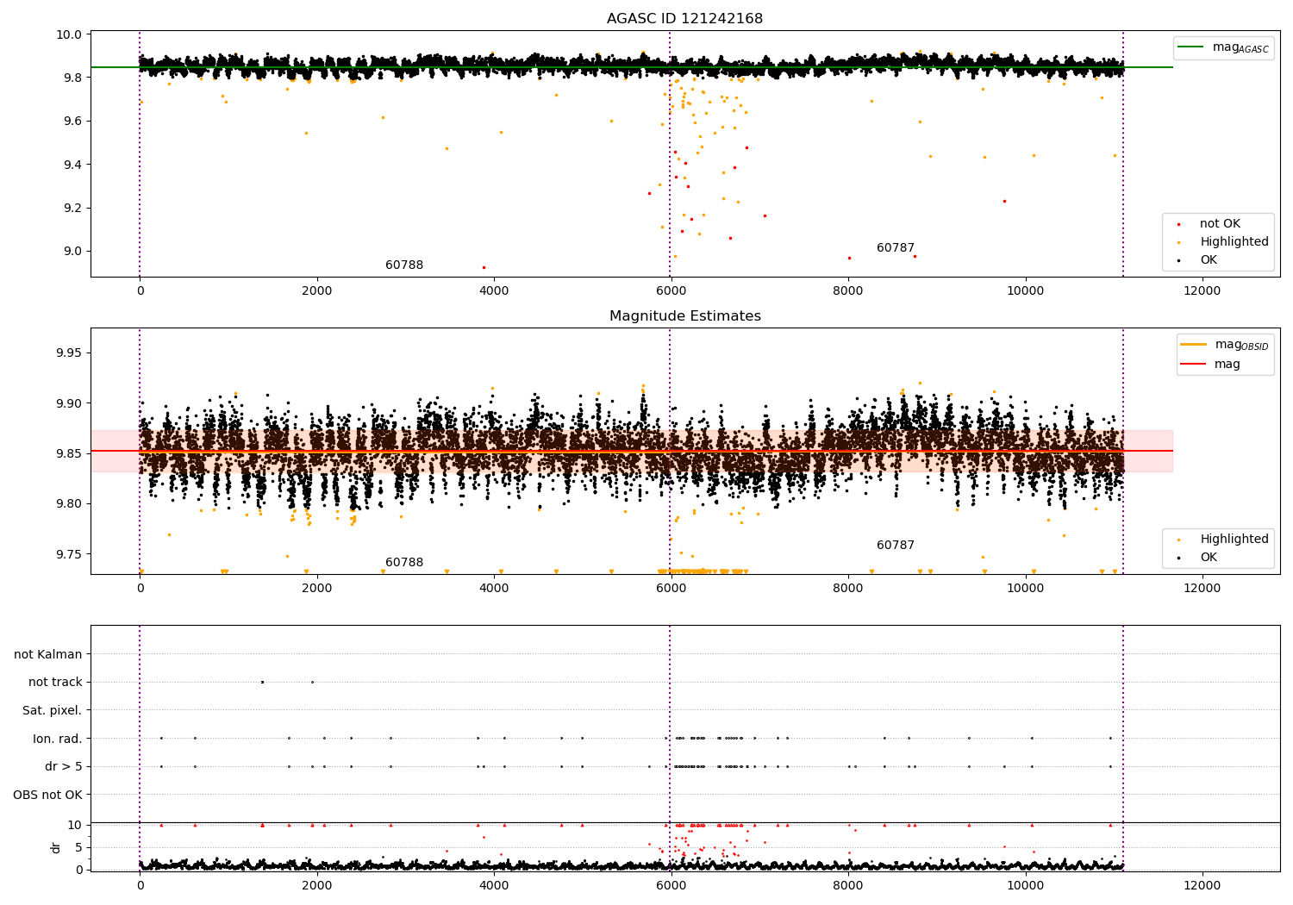Click the '9.75' y-tick of the middle plot
The height and width of the screenshot is (905, 1293).
click(x=71, y=554)
